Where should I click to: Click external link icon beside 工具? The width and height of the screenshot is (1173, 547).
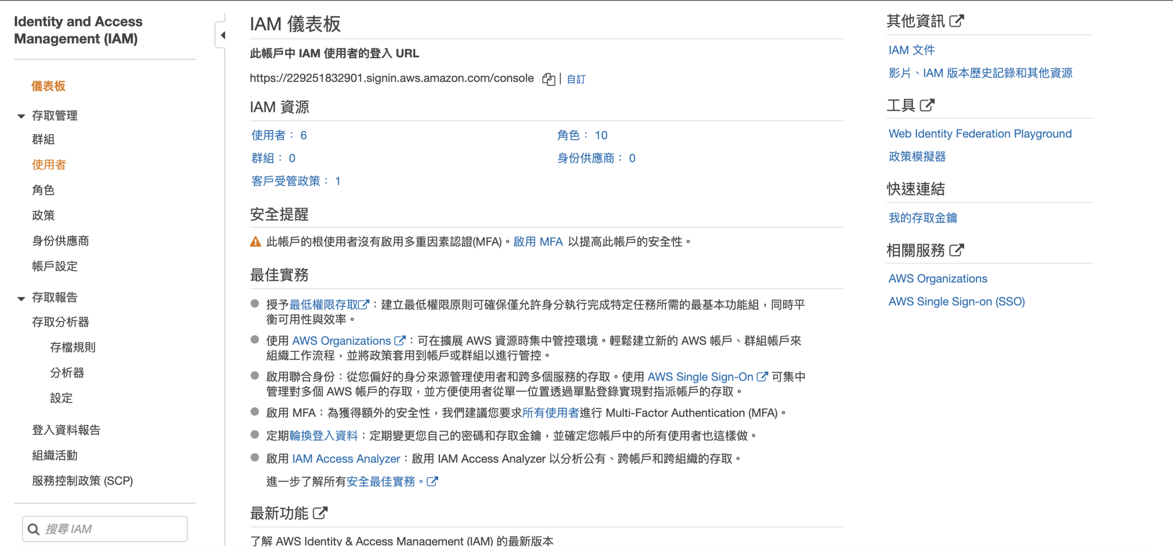click(x=927, y=105)
